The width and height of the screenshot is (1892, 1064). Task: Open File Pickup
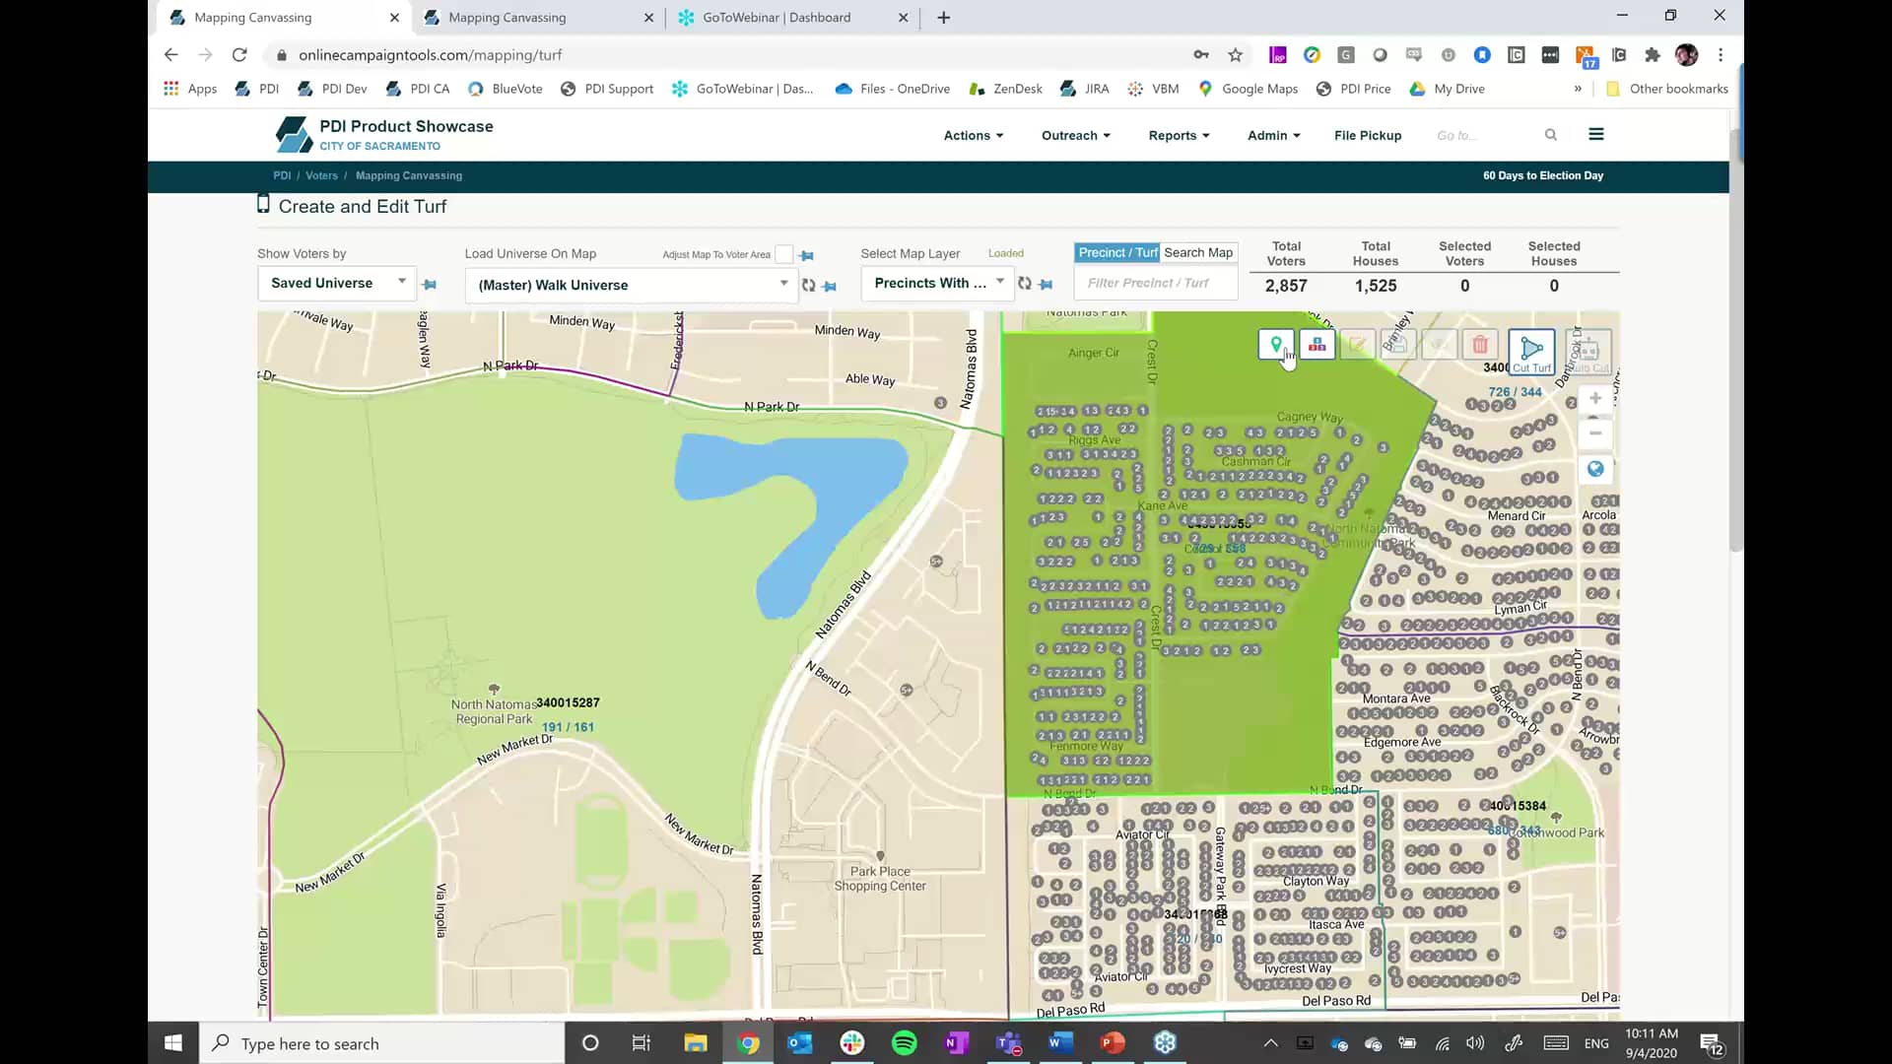tap(1367, 135)
